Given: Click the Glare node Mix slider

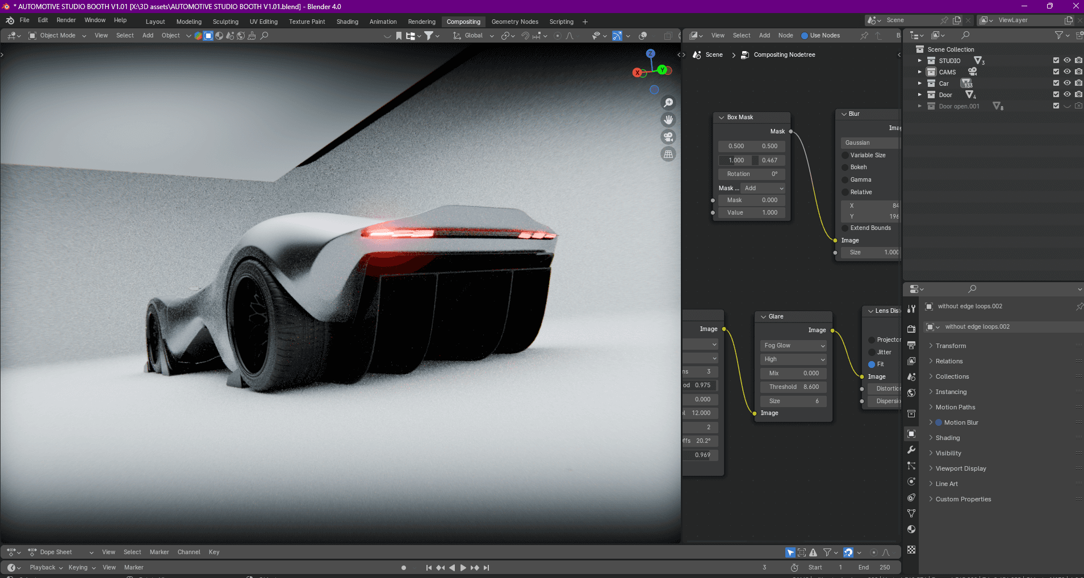Looking at the screenshot, I should pyautogui.click(x=793, y=373).
